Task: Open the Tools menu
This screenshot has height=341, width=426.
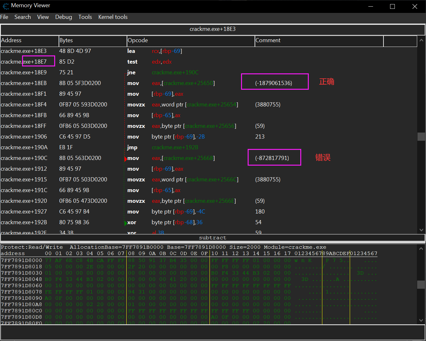Action: pos(85,17)
